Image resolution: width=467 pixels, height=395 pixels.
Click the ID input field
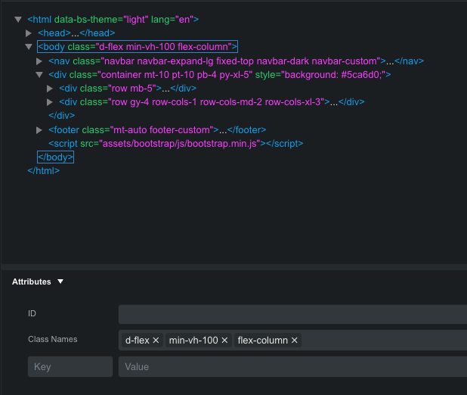pyautogui.click(x=292, y=314)
